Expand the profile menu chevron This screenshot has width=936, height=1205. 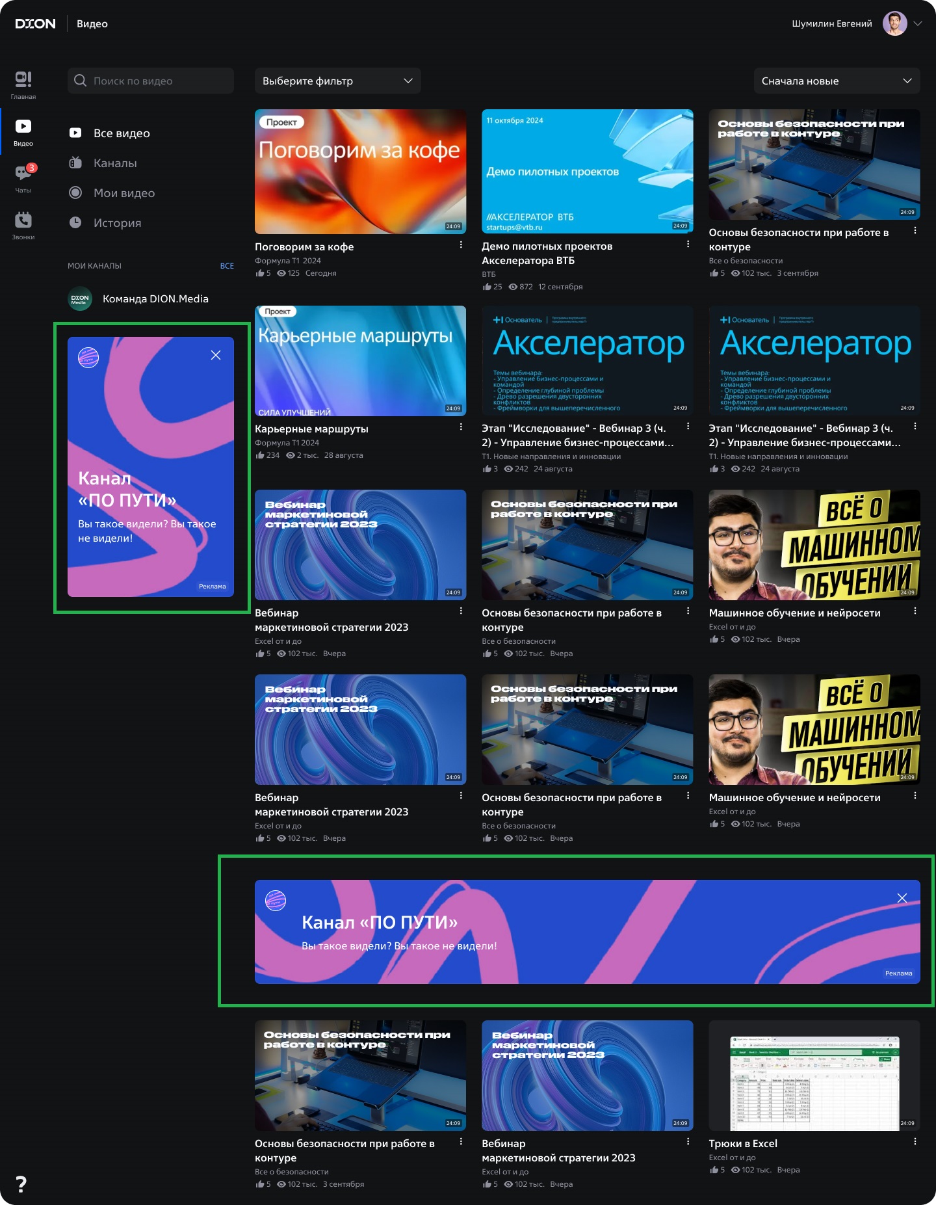(x=918, y=23)
